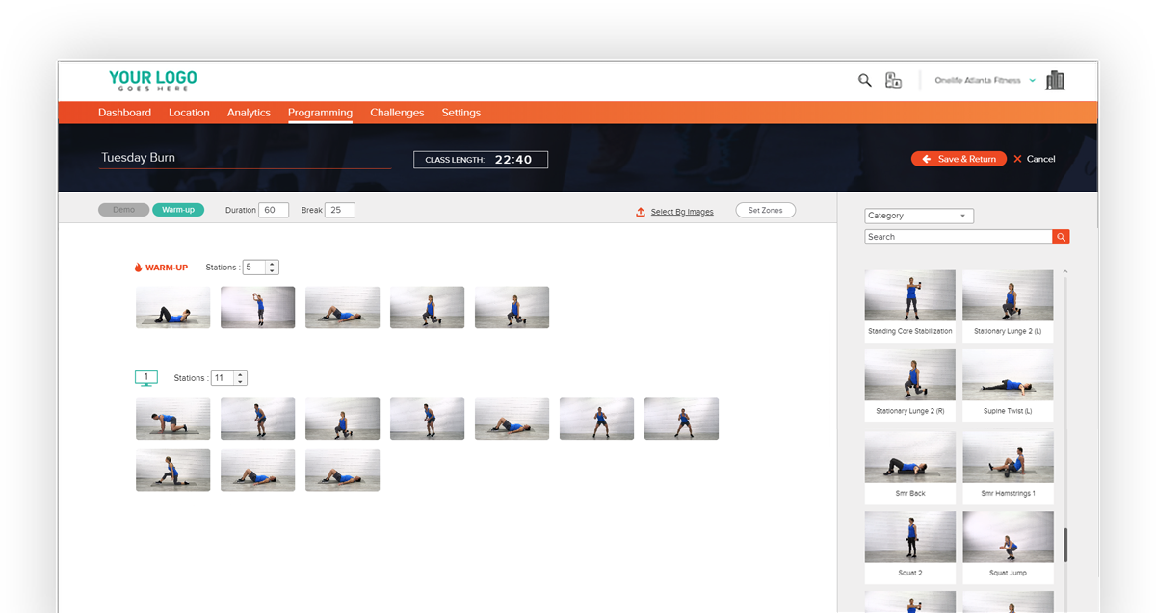Click the first thumbnail under screen 1

pos(173,420)
